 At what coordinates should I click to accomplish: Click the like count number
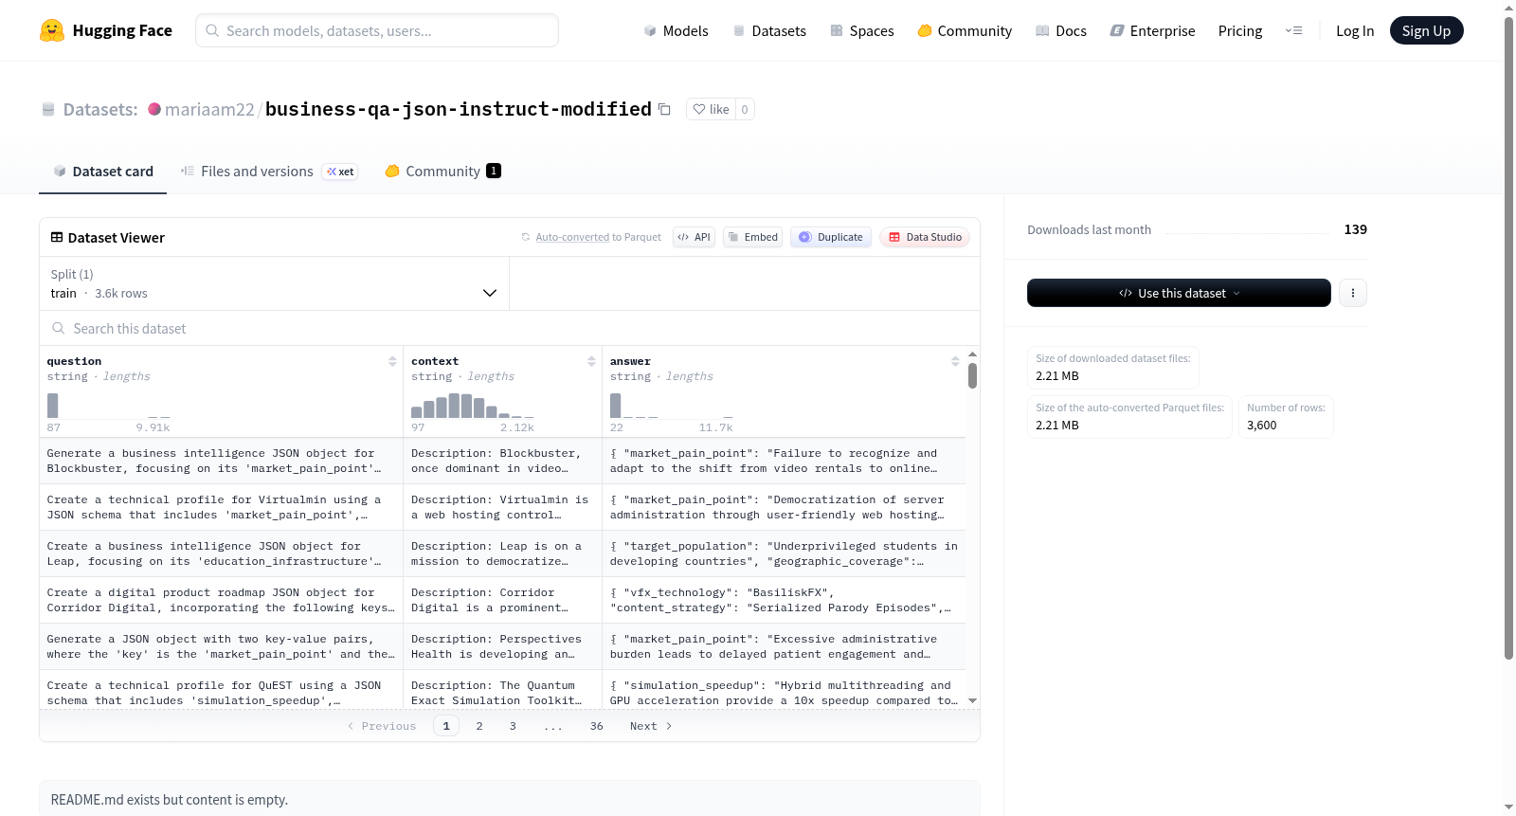pyautogui.click(x=745, y=109)
